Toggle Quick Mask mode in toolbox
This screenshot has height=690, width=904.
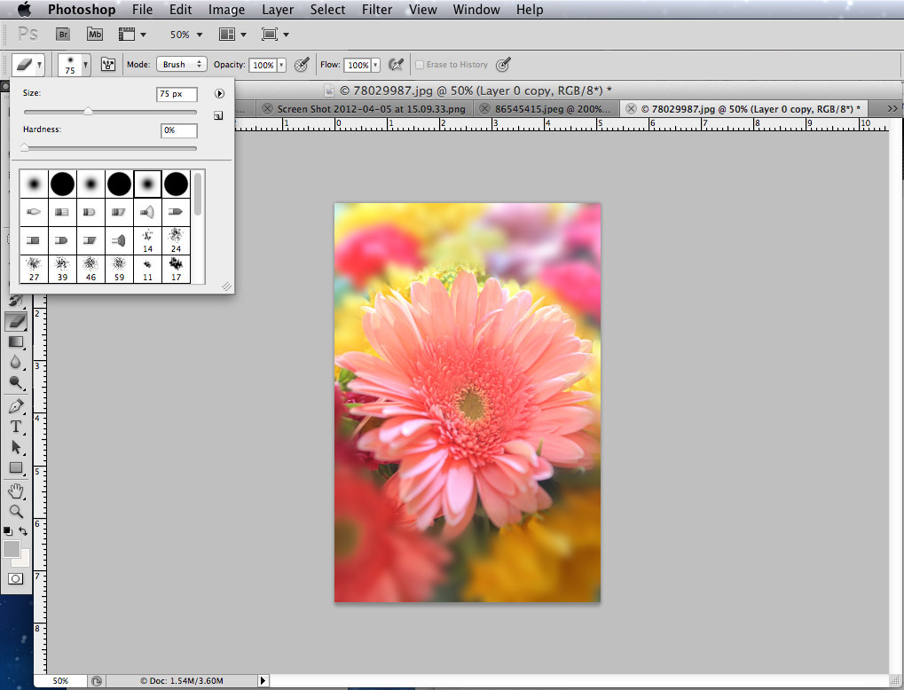click(x=16, y=578)
